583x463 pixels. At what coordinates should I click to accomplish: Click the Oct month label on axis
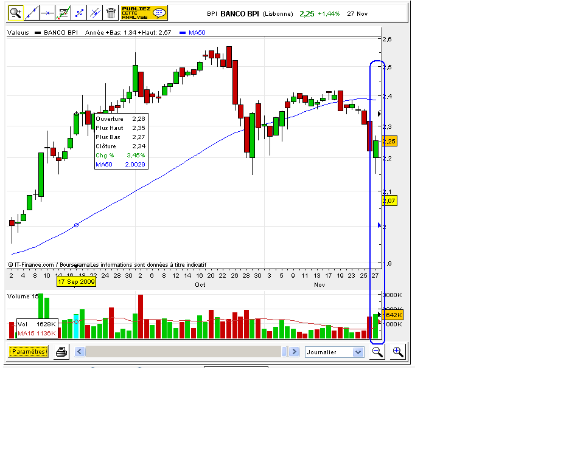pos(200,285)
